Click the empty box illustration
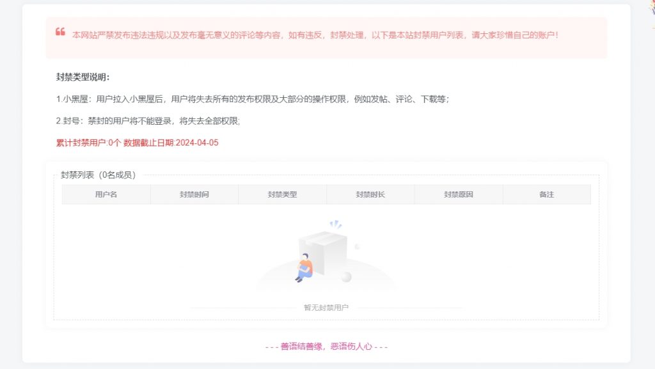The height and width of the screenshot is (369, 655). tap(324, 252)
